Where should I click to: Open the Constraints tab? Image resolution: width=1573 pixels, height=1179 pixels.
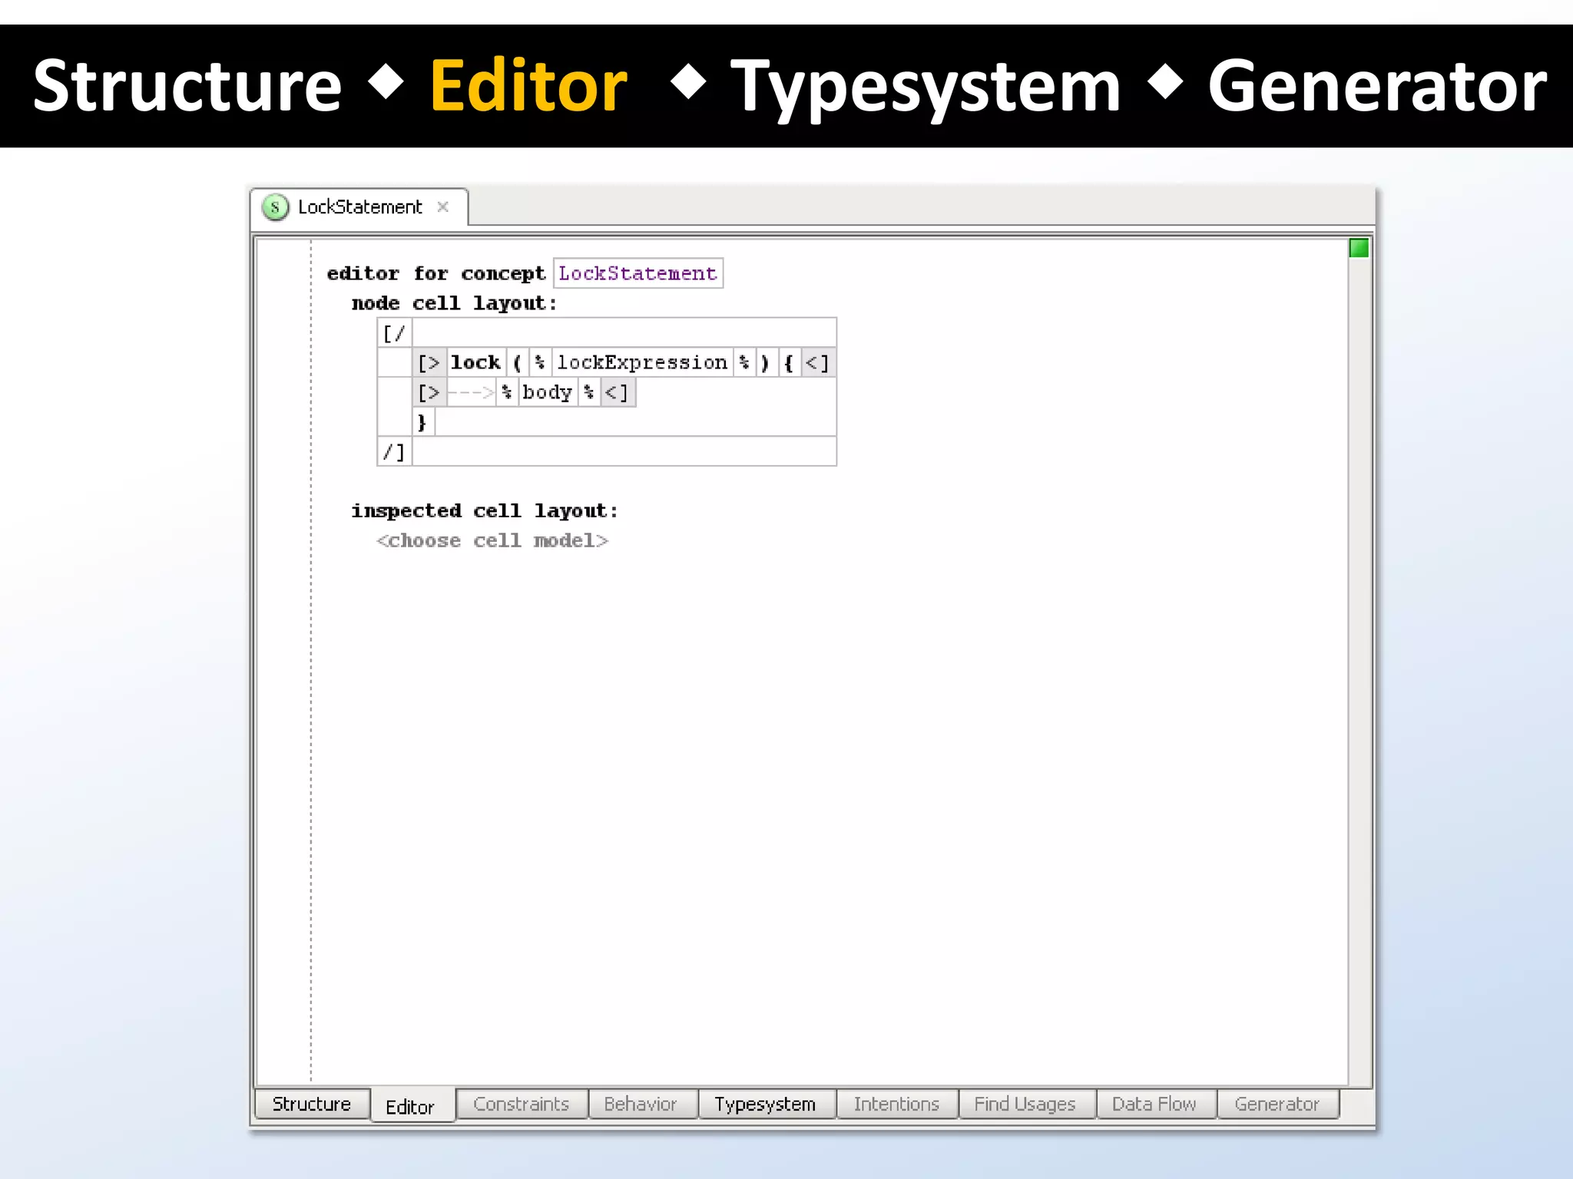(x=522, y=1104)
